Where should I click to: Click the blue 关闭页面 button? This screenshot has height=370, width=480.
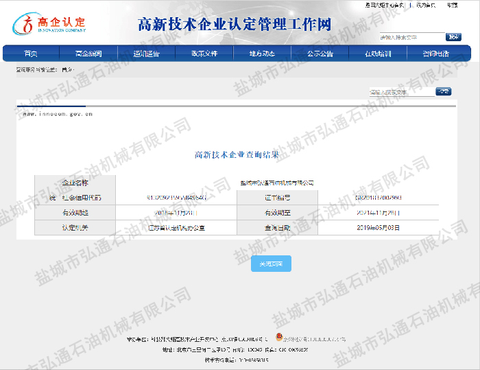pos(271,264)
